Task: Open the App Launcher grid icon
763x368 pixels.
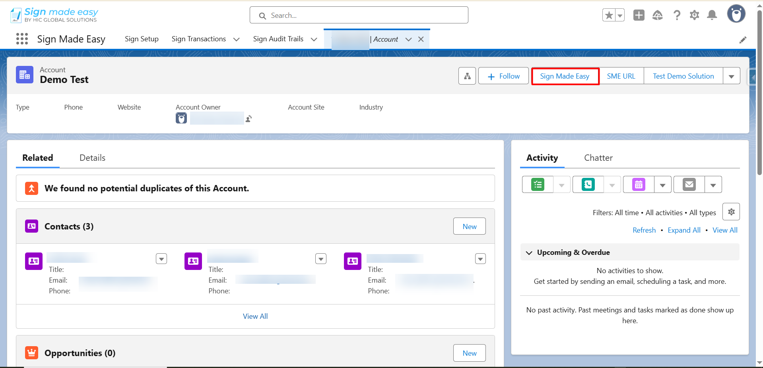Action: tap(22, 39)
